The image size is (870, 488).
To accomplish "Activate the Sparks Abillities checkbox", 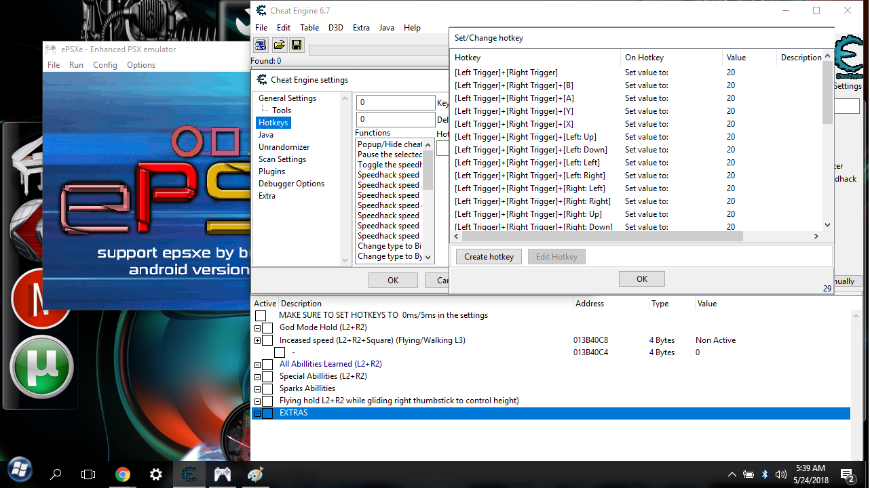I will click(x=267, y=389).
